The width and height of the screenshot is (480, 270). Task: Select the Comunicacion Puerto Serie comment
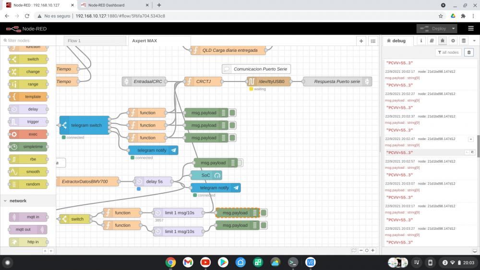pyautogui.click(x=256, y=69)
